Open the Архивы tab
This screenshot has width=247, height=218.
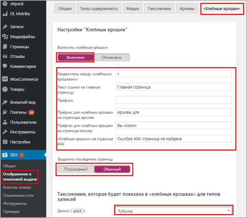[187, 9]
